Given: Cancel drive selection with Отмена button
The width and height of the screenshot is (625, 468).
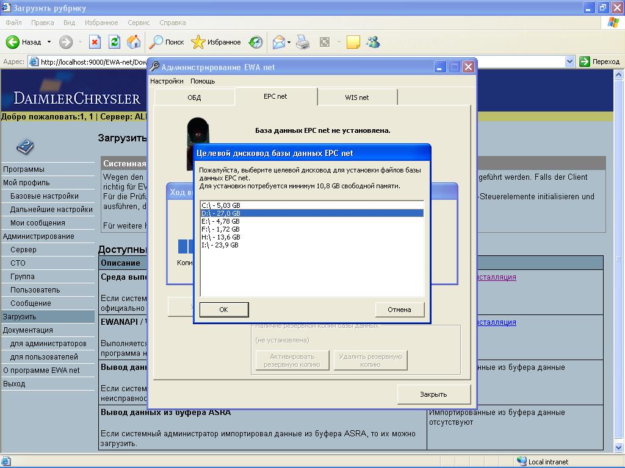Looking at the screenshot, I should click(x=399, y=310).
